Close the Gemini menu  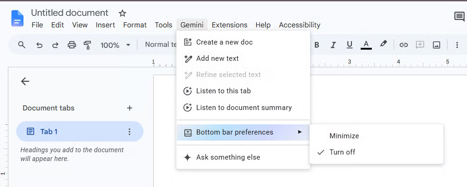pyautogui.click(x=192, y=25)
